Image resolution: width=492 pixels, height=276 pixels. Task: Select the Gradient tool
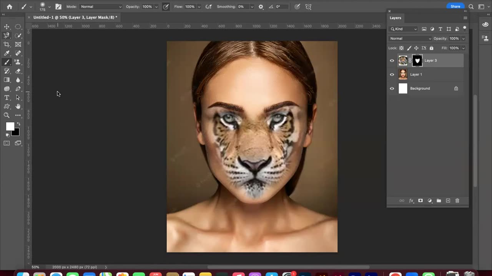coord(7,80)
